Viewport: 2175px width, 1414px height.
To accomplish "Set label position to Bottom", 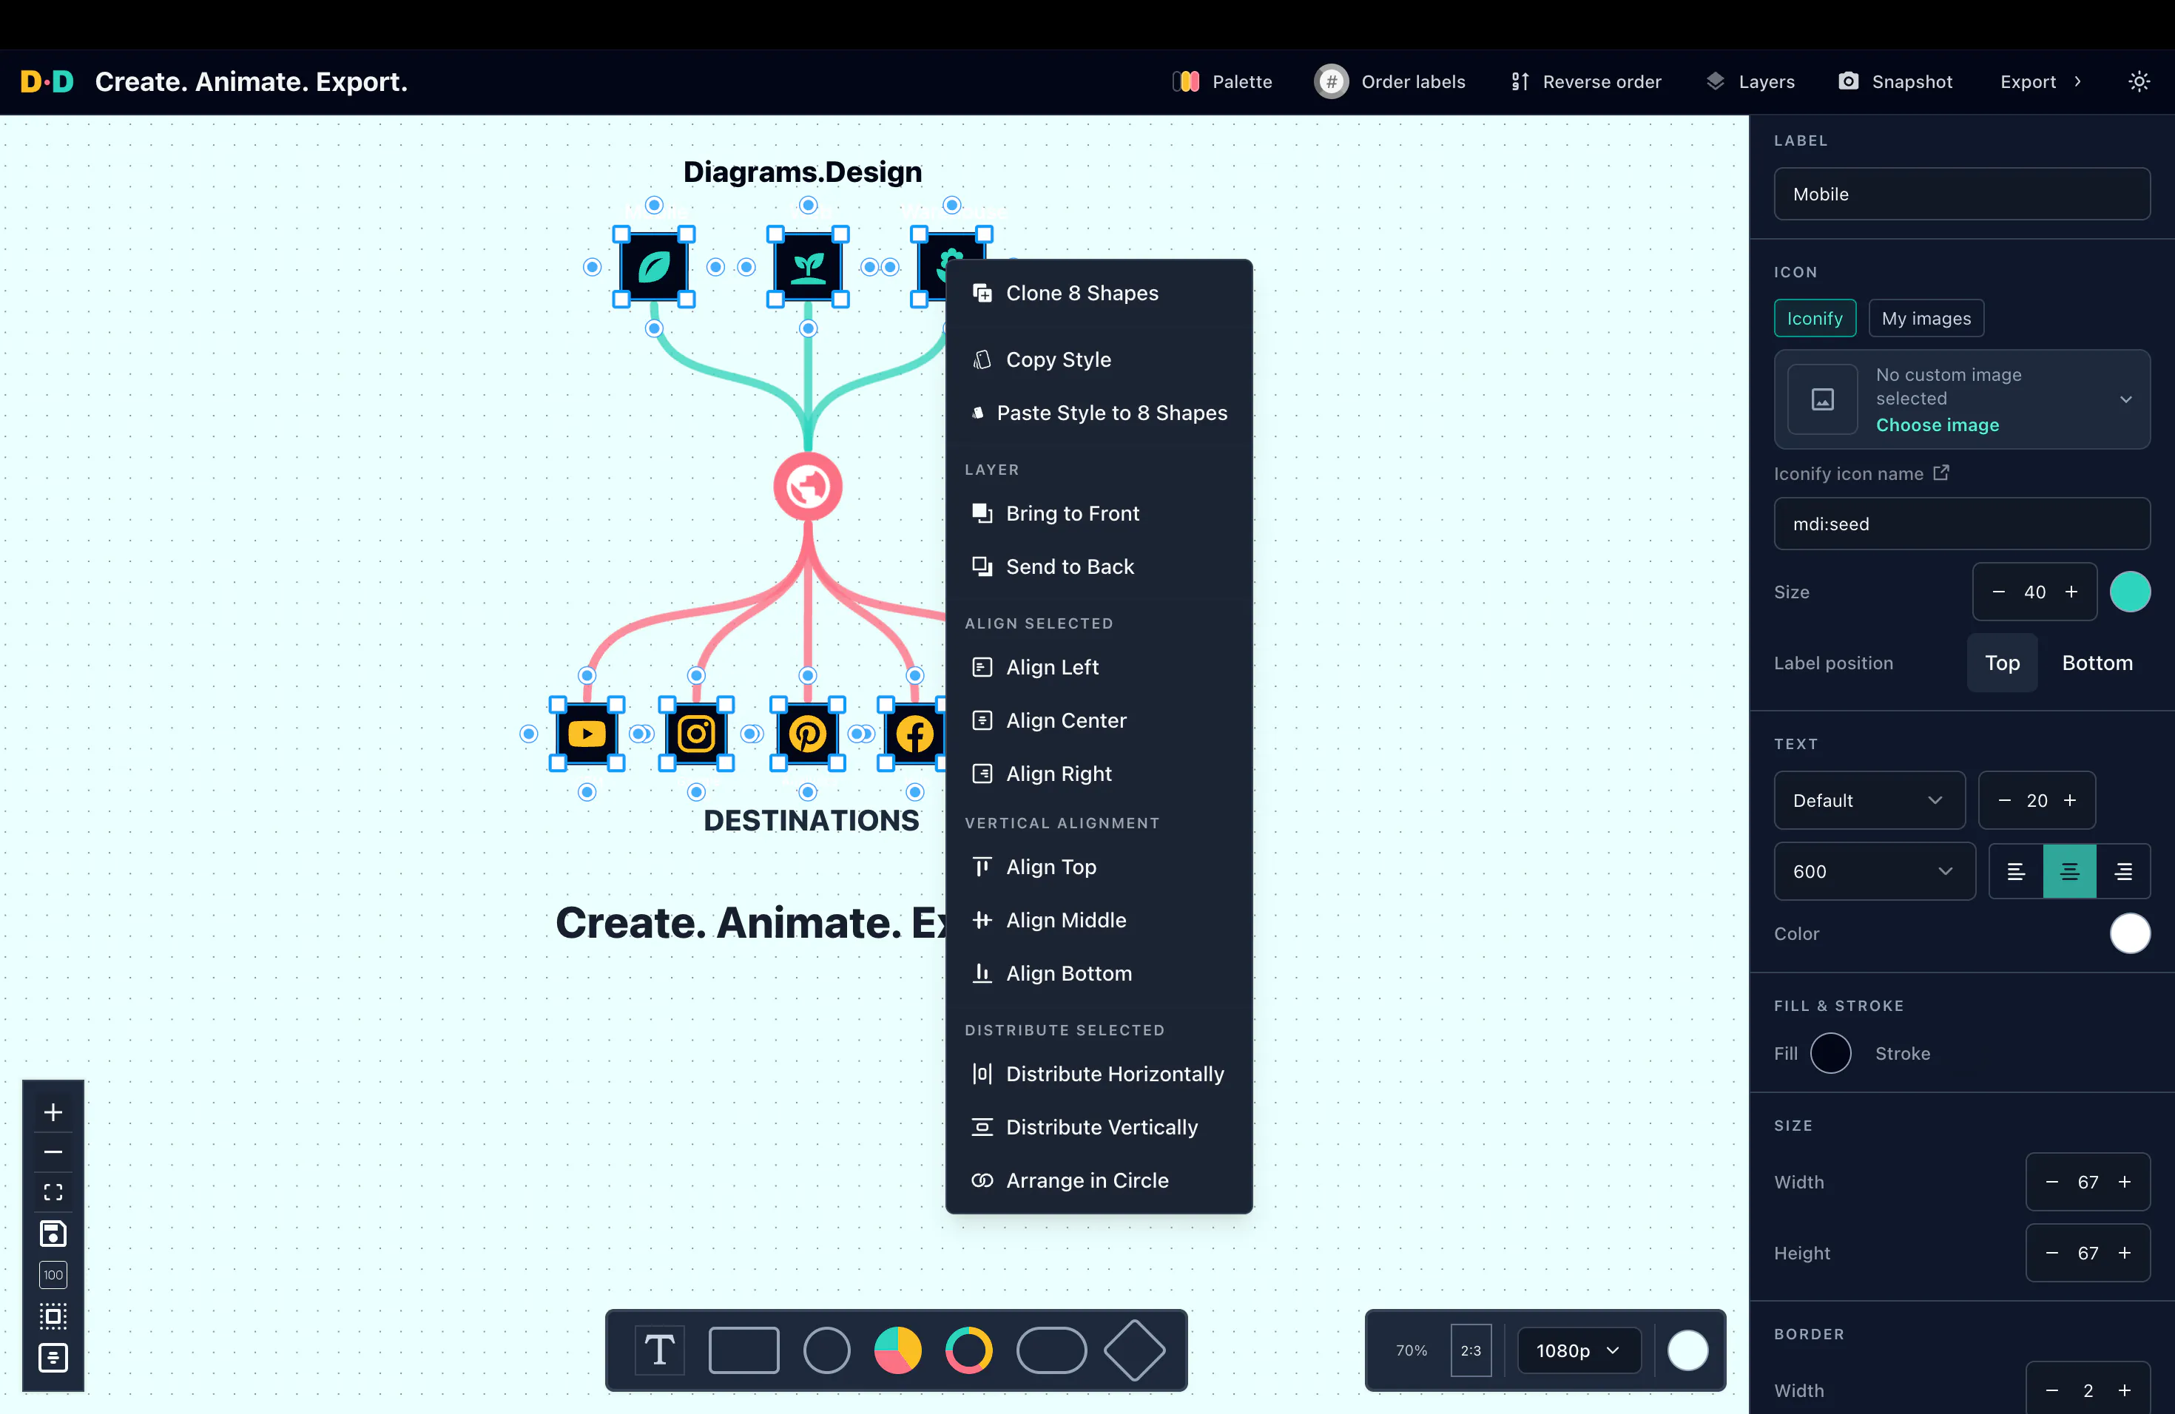I will pyautogui.click(x=2097, y=662).
